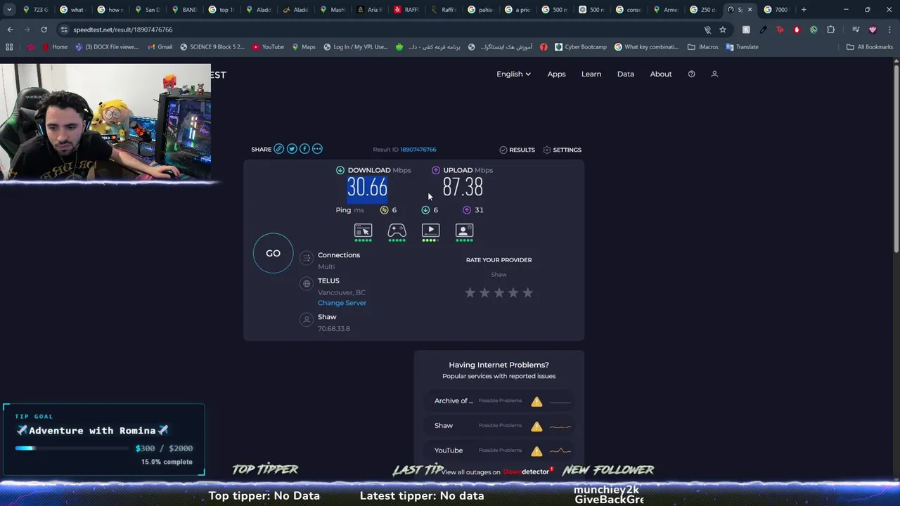Bookmark this page with star icon

click(x=723, y=30)
